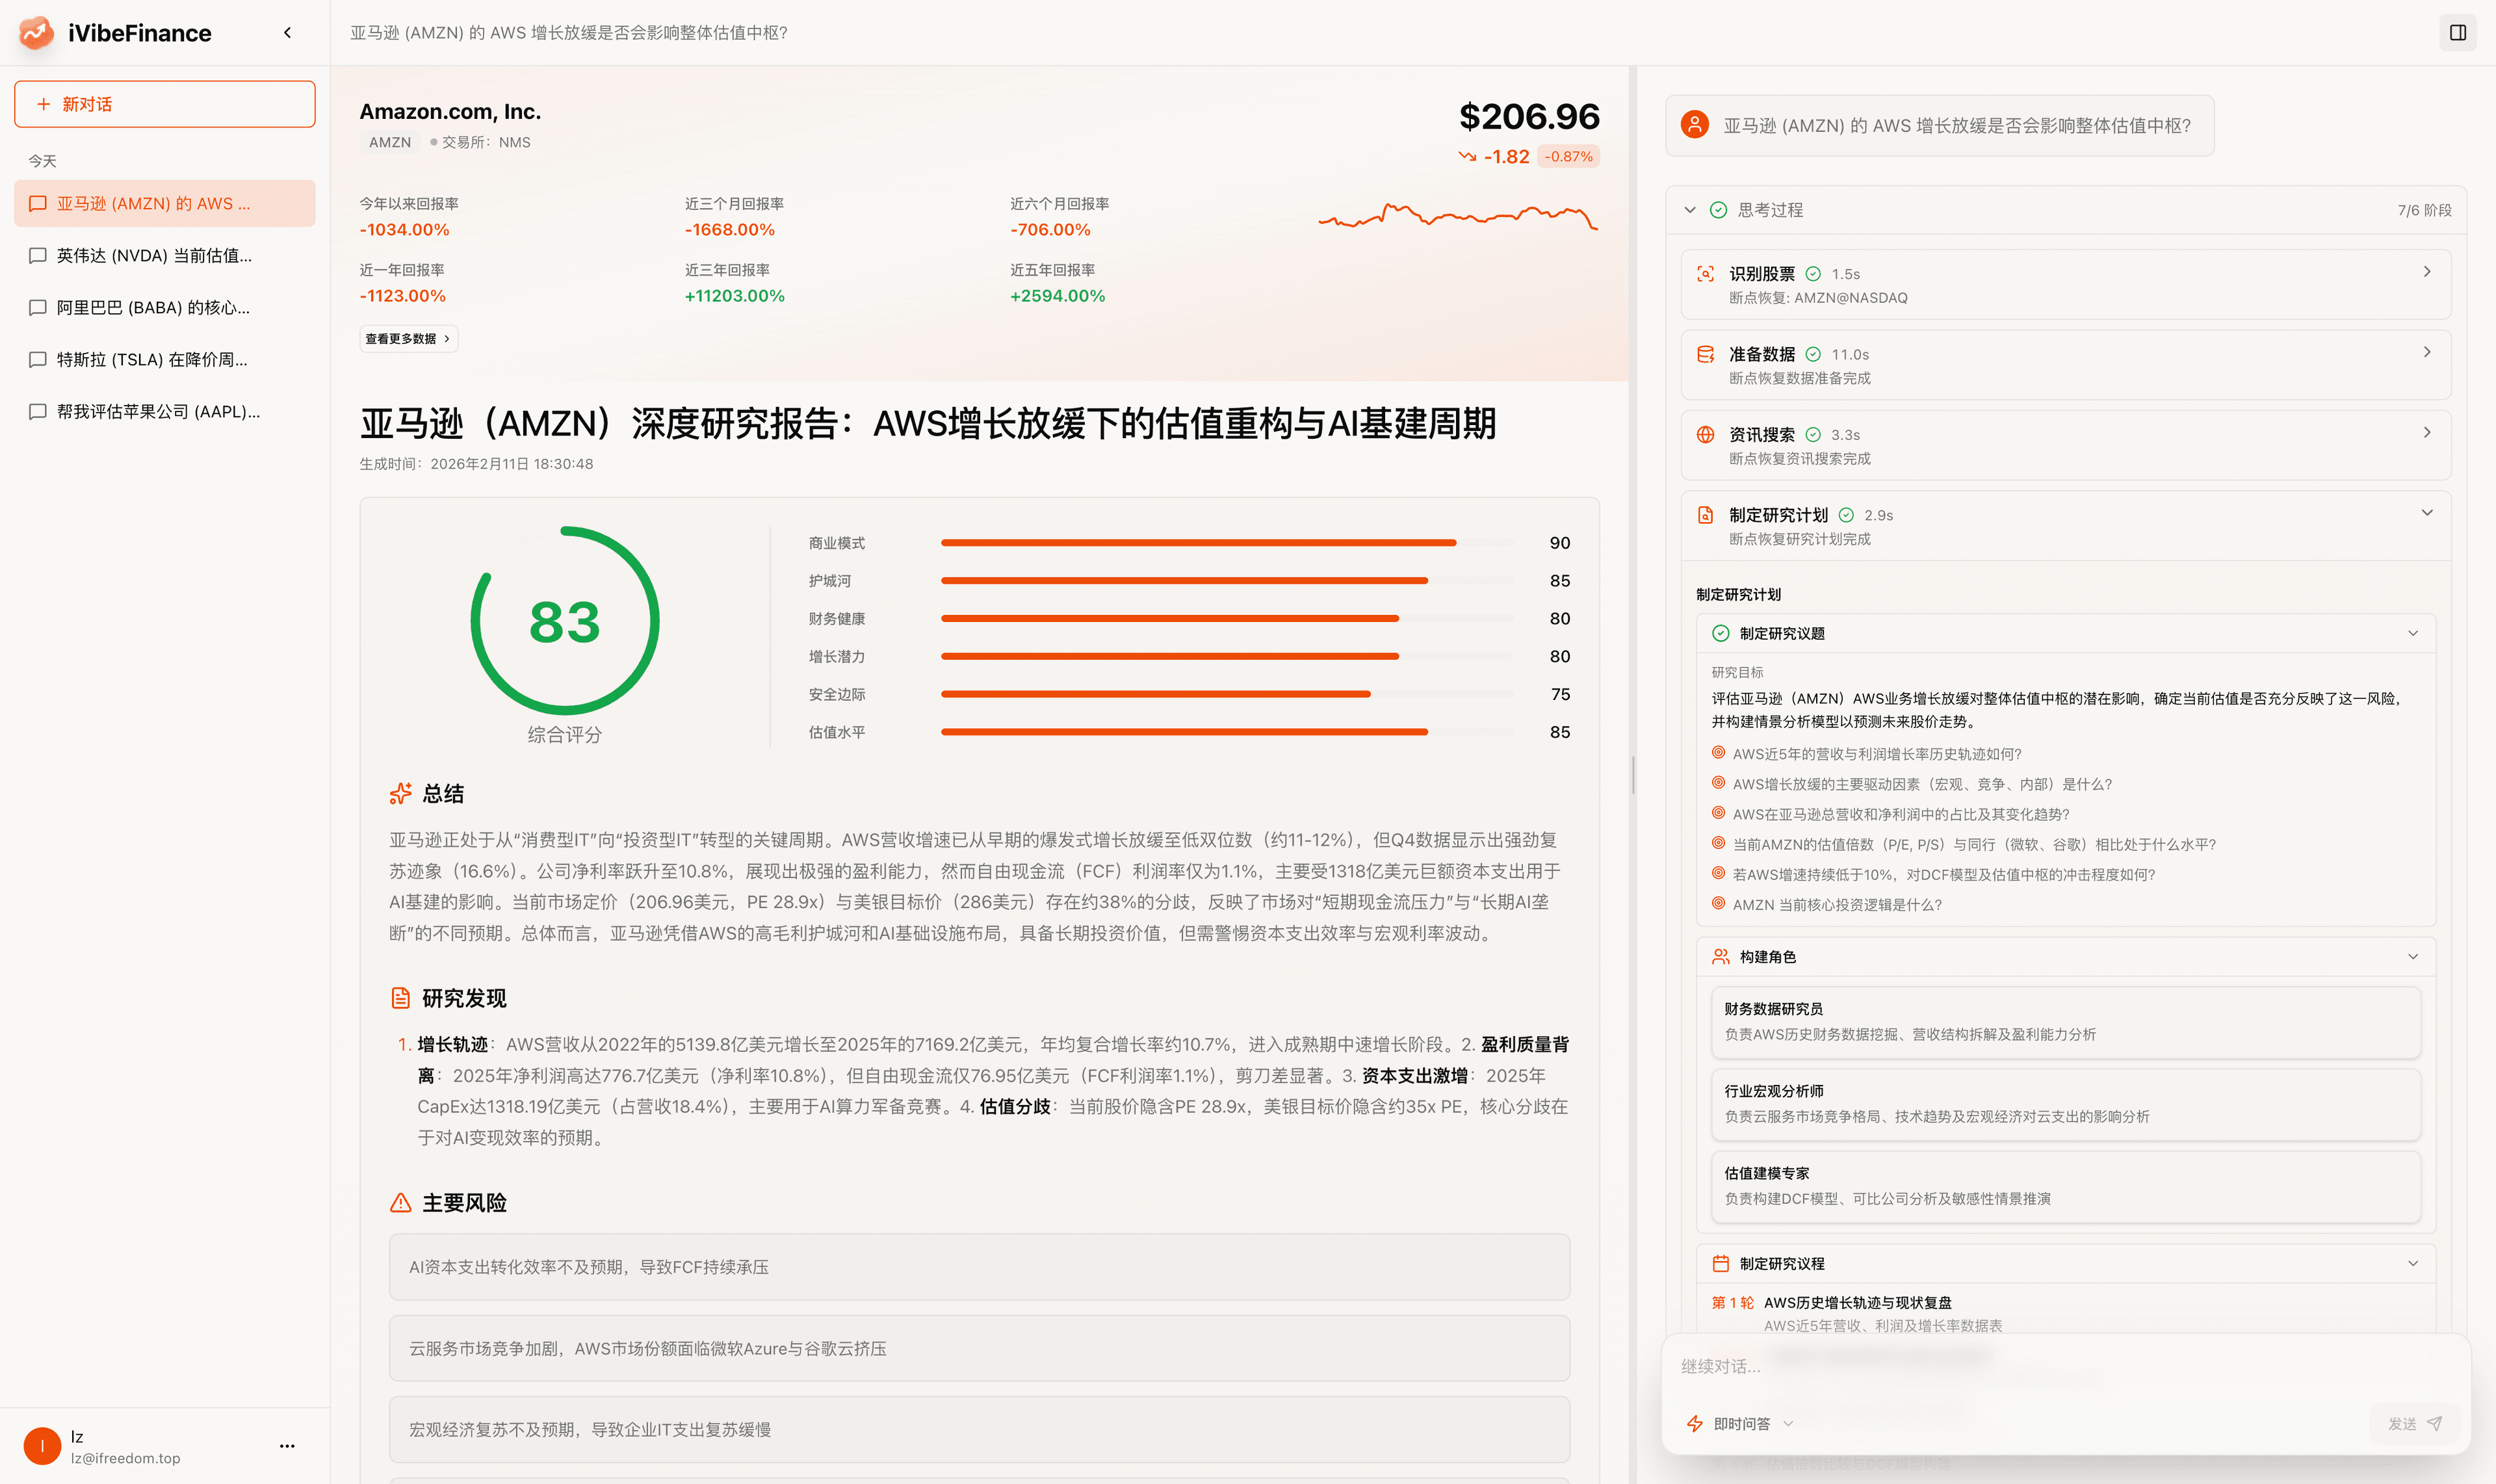
Task: Click the 构建角色 people icon
Action: click(x=1720, y=956)
